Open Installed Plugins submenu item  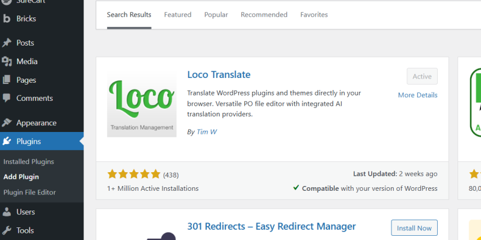coord(28,161)
